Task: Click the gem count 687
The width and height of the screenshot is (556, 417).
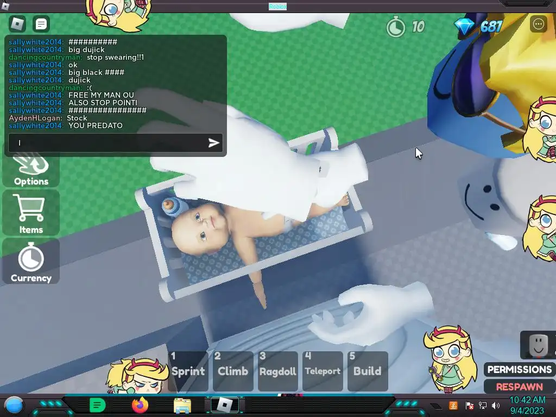Action: point(491,27)
